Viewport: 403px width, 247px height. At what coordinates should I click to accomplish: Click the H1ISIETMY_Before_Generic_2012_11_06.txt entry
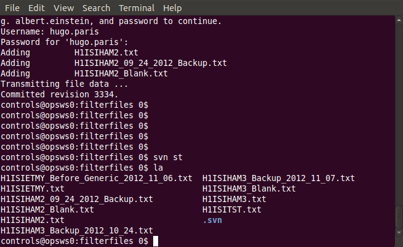(97, 178)
